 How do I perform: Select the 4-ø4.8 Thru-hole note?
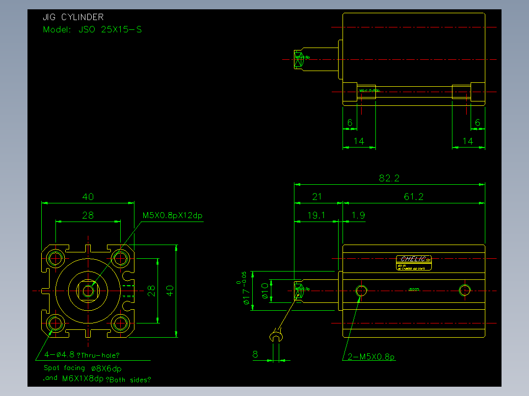coord(82,355)
